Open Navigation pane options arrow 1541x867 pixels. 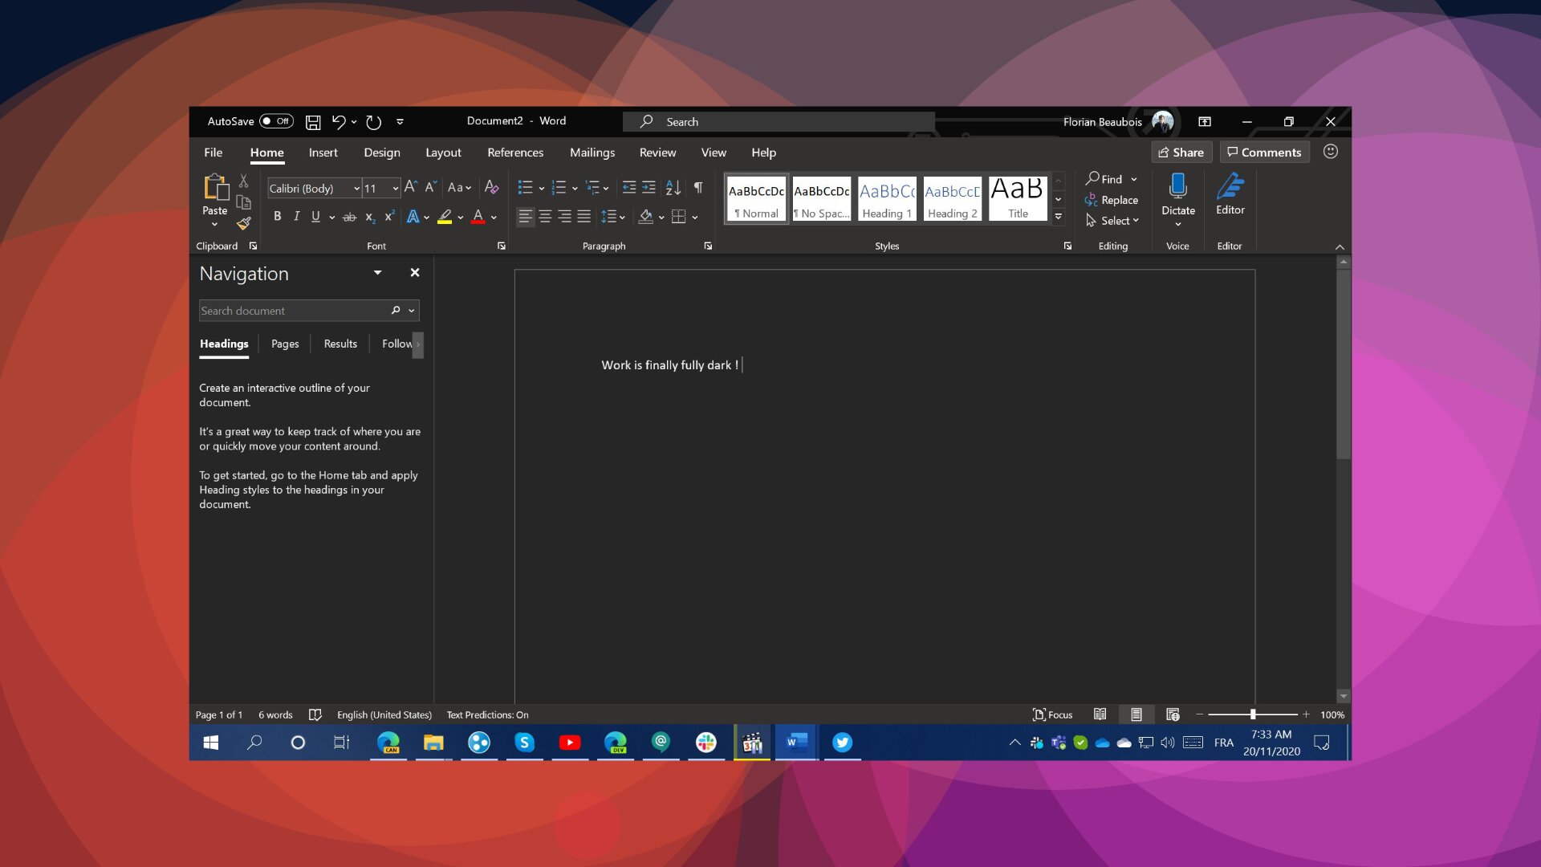click(377, 273)
